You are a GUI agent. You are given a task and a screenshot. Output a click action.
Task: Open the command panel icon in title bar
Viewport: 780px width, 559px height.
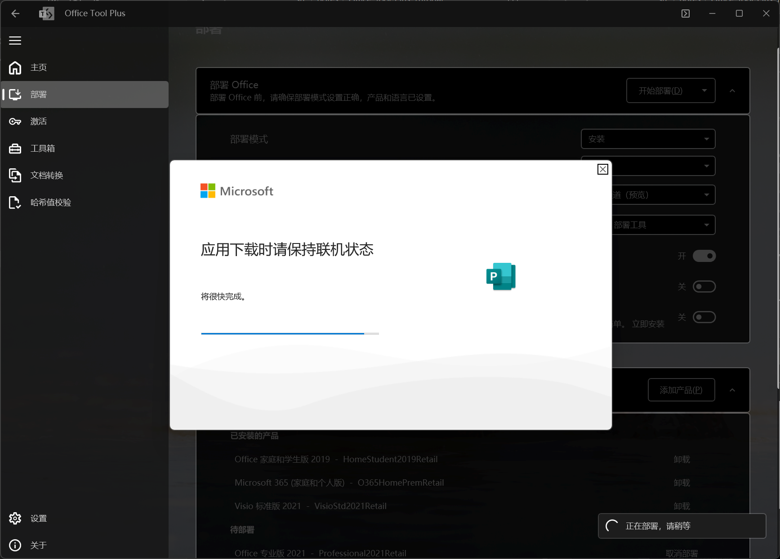coord(685,14)
